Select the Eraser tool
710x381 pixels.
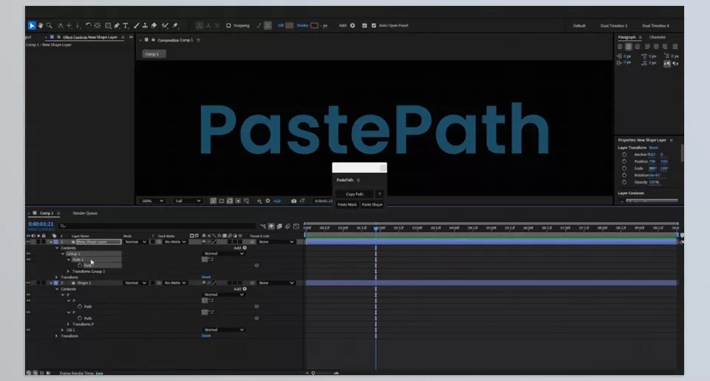pyautogui.click(x=154, y=26)
